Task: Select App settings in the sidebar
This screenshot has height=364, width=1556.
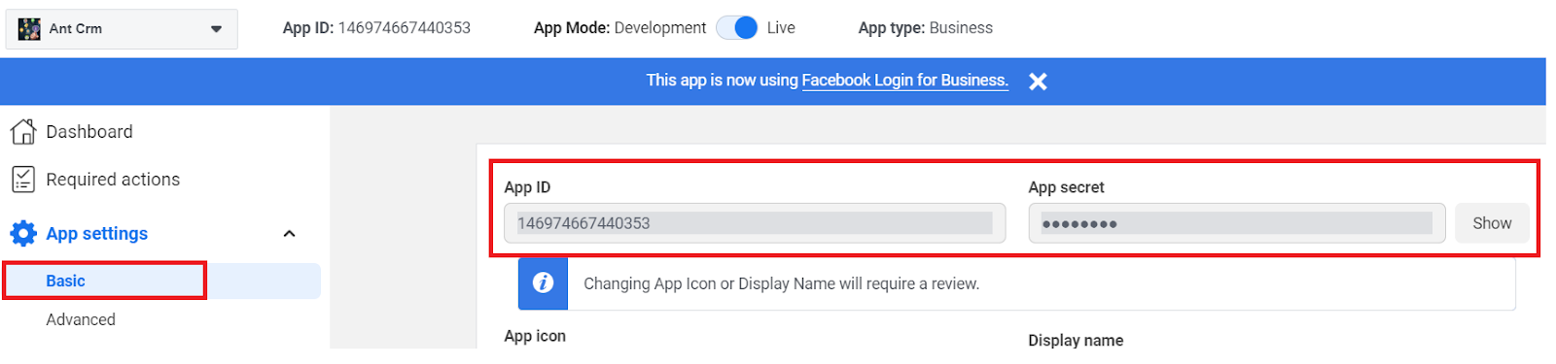Action: click(97, 234)
